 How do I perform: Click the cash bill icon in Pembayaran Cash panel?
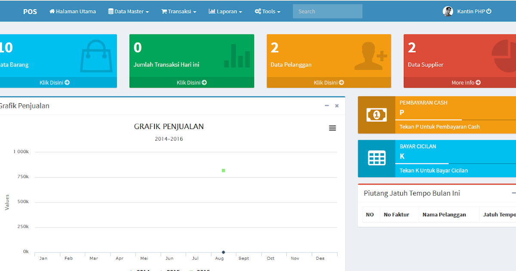pos(376,114)
